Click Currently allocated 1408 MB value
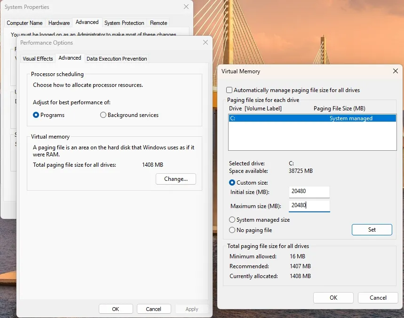Screen dimensions: 404x318 [300, 276]
